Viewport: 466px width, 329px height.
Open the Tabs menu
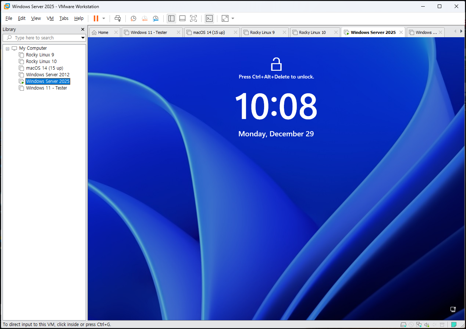click(x=64, y=18)
